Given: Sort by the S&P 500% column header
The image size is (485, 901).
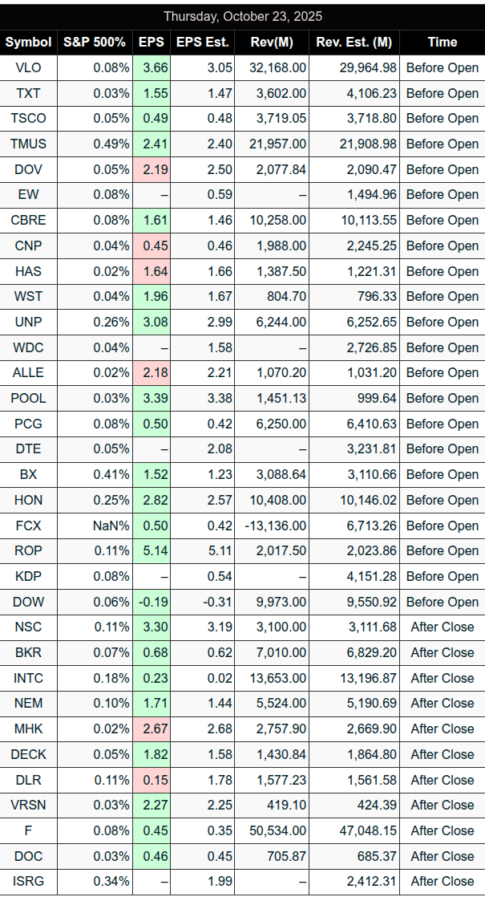Looking at the screenshot, I should (x=95, y=42).
